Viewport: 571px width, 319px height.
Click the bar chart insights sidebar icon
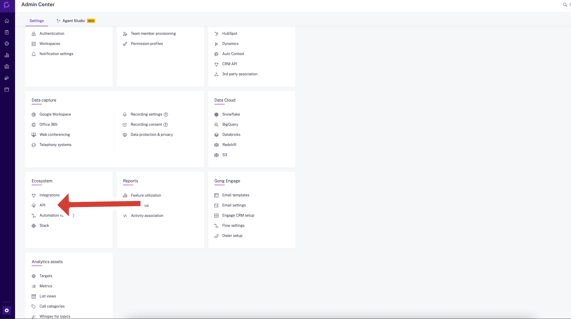[x=7, y=55]
